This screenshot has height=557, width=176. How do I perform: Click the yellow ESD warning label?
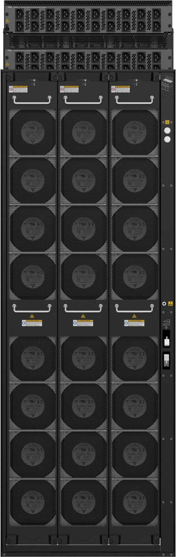[x=170, y=304]
